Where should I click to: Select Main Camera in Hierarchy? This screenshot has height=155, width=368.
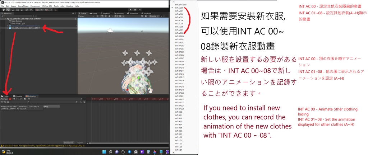click(x=17, y=21)
